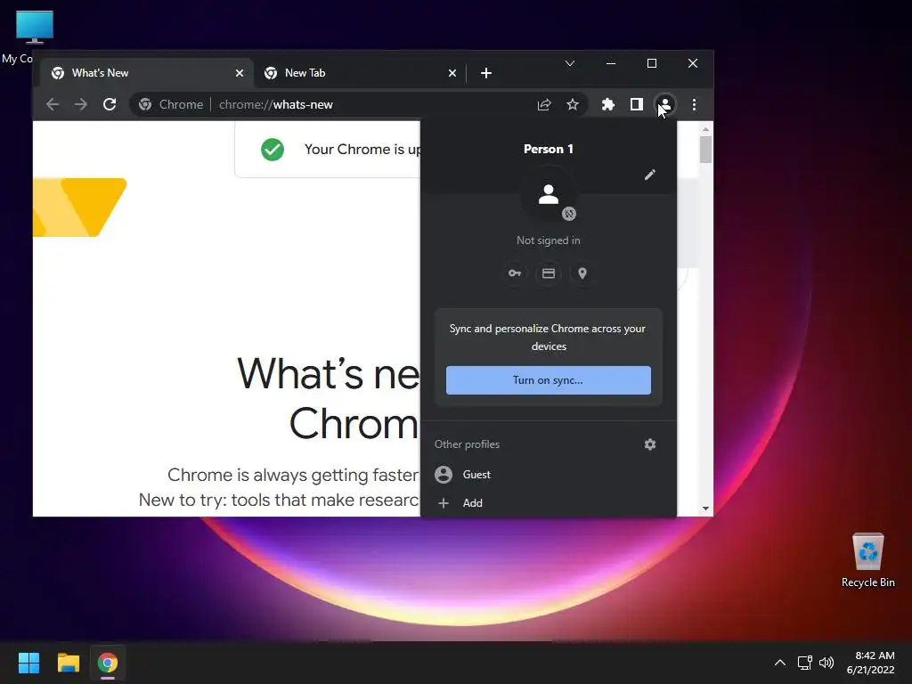Open Guest profile avatar entry
Viewport: 912px width, 684px height.
549,475
